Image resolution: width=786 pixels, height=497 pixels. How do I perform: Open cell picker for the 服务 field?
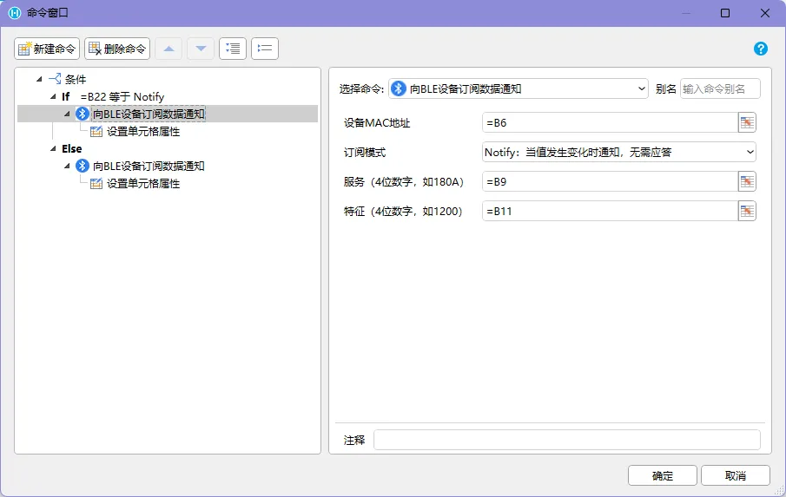click(x=747, y=181)
